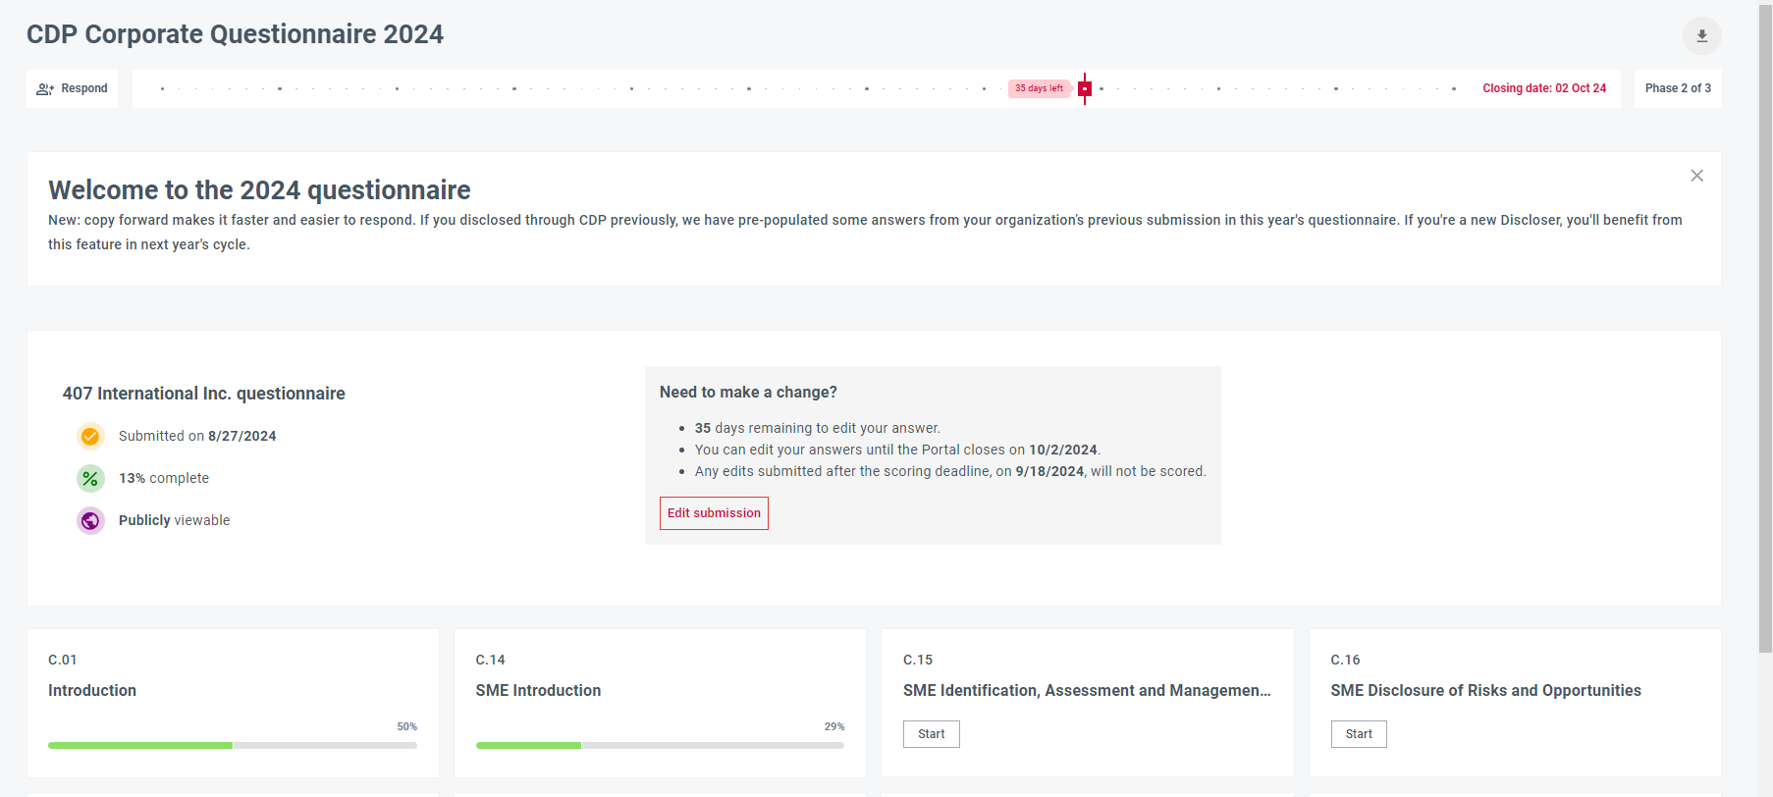Click the green percent complete icon

(90, 478)
